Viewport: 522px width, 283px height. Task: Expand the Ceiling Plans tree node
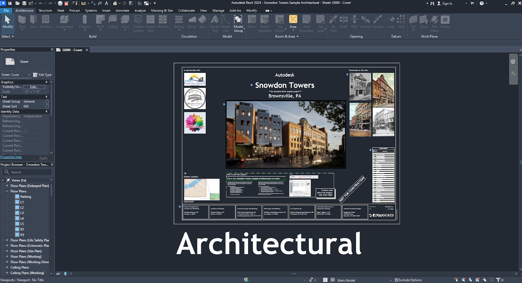click(x=7, y=267)
